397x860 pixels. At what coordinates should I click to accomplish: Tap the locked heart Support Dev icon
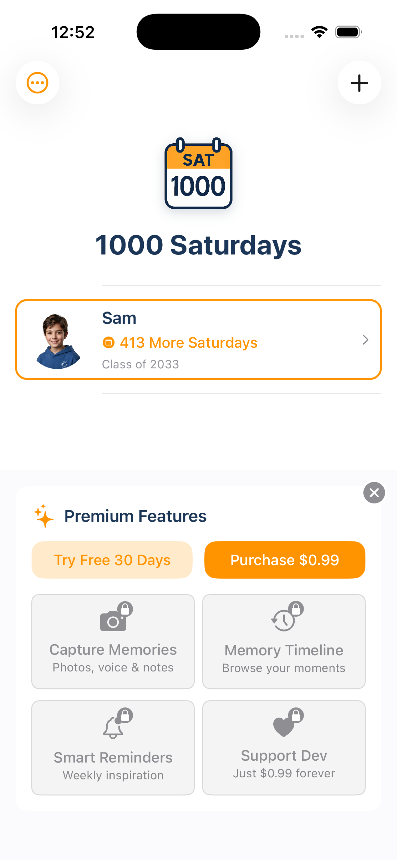point(286,723)
